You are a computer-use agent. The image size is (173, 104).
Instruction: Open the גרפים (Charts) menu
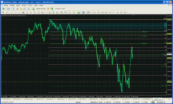(x=24, y=5)
